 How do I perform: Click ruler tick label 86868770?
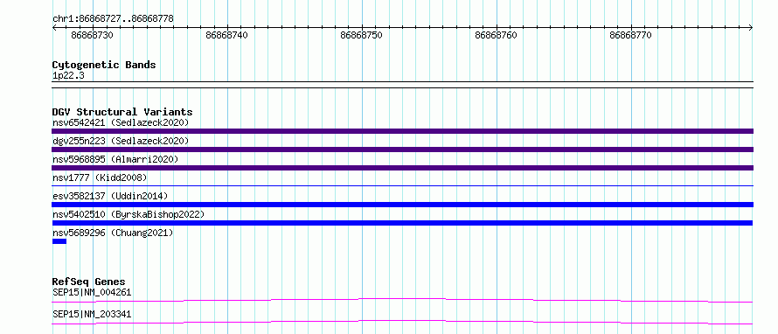pyautogui.click(x=630, y=35)
